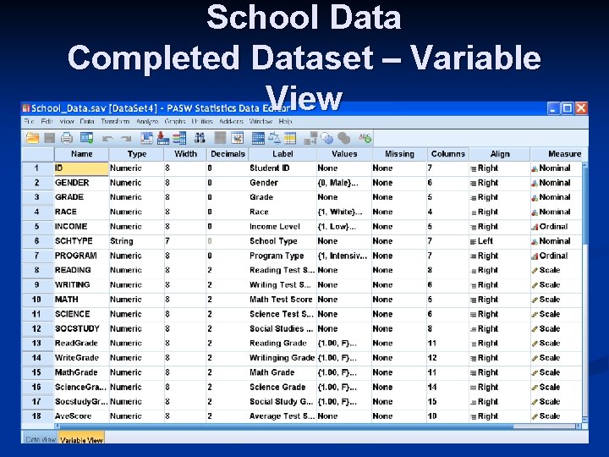Select the Variable View tab
609x457 pixels.
click(81, 438)
